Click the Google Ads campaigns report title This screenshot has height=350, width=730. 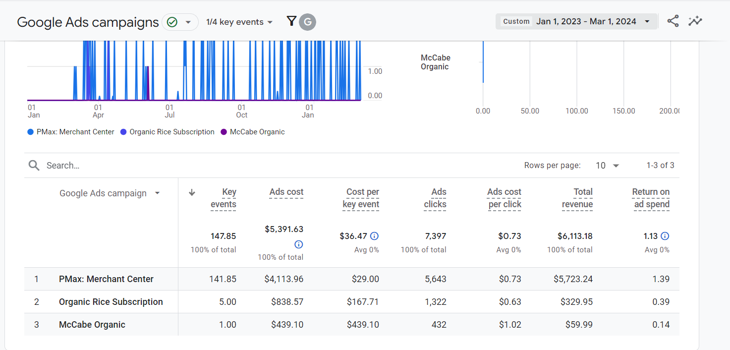tap(88, 22)
